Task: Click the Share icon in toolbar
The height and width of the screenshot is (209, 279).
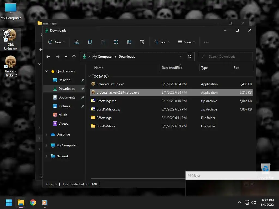Action: 129,42
